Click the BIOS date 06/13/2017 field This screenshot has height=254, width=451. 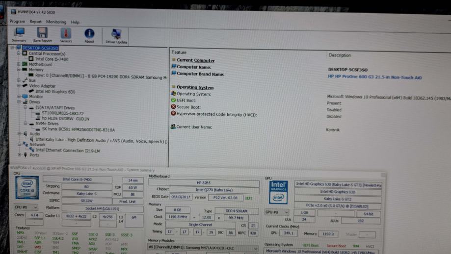181,197
